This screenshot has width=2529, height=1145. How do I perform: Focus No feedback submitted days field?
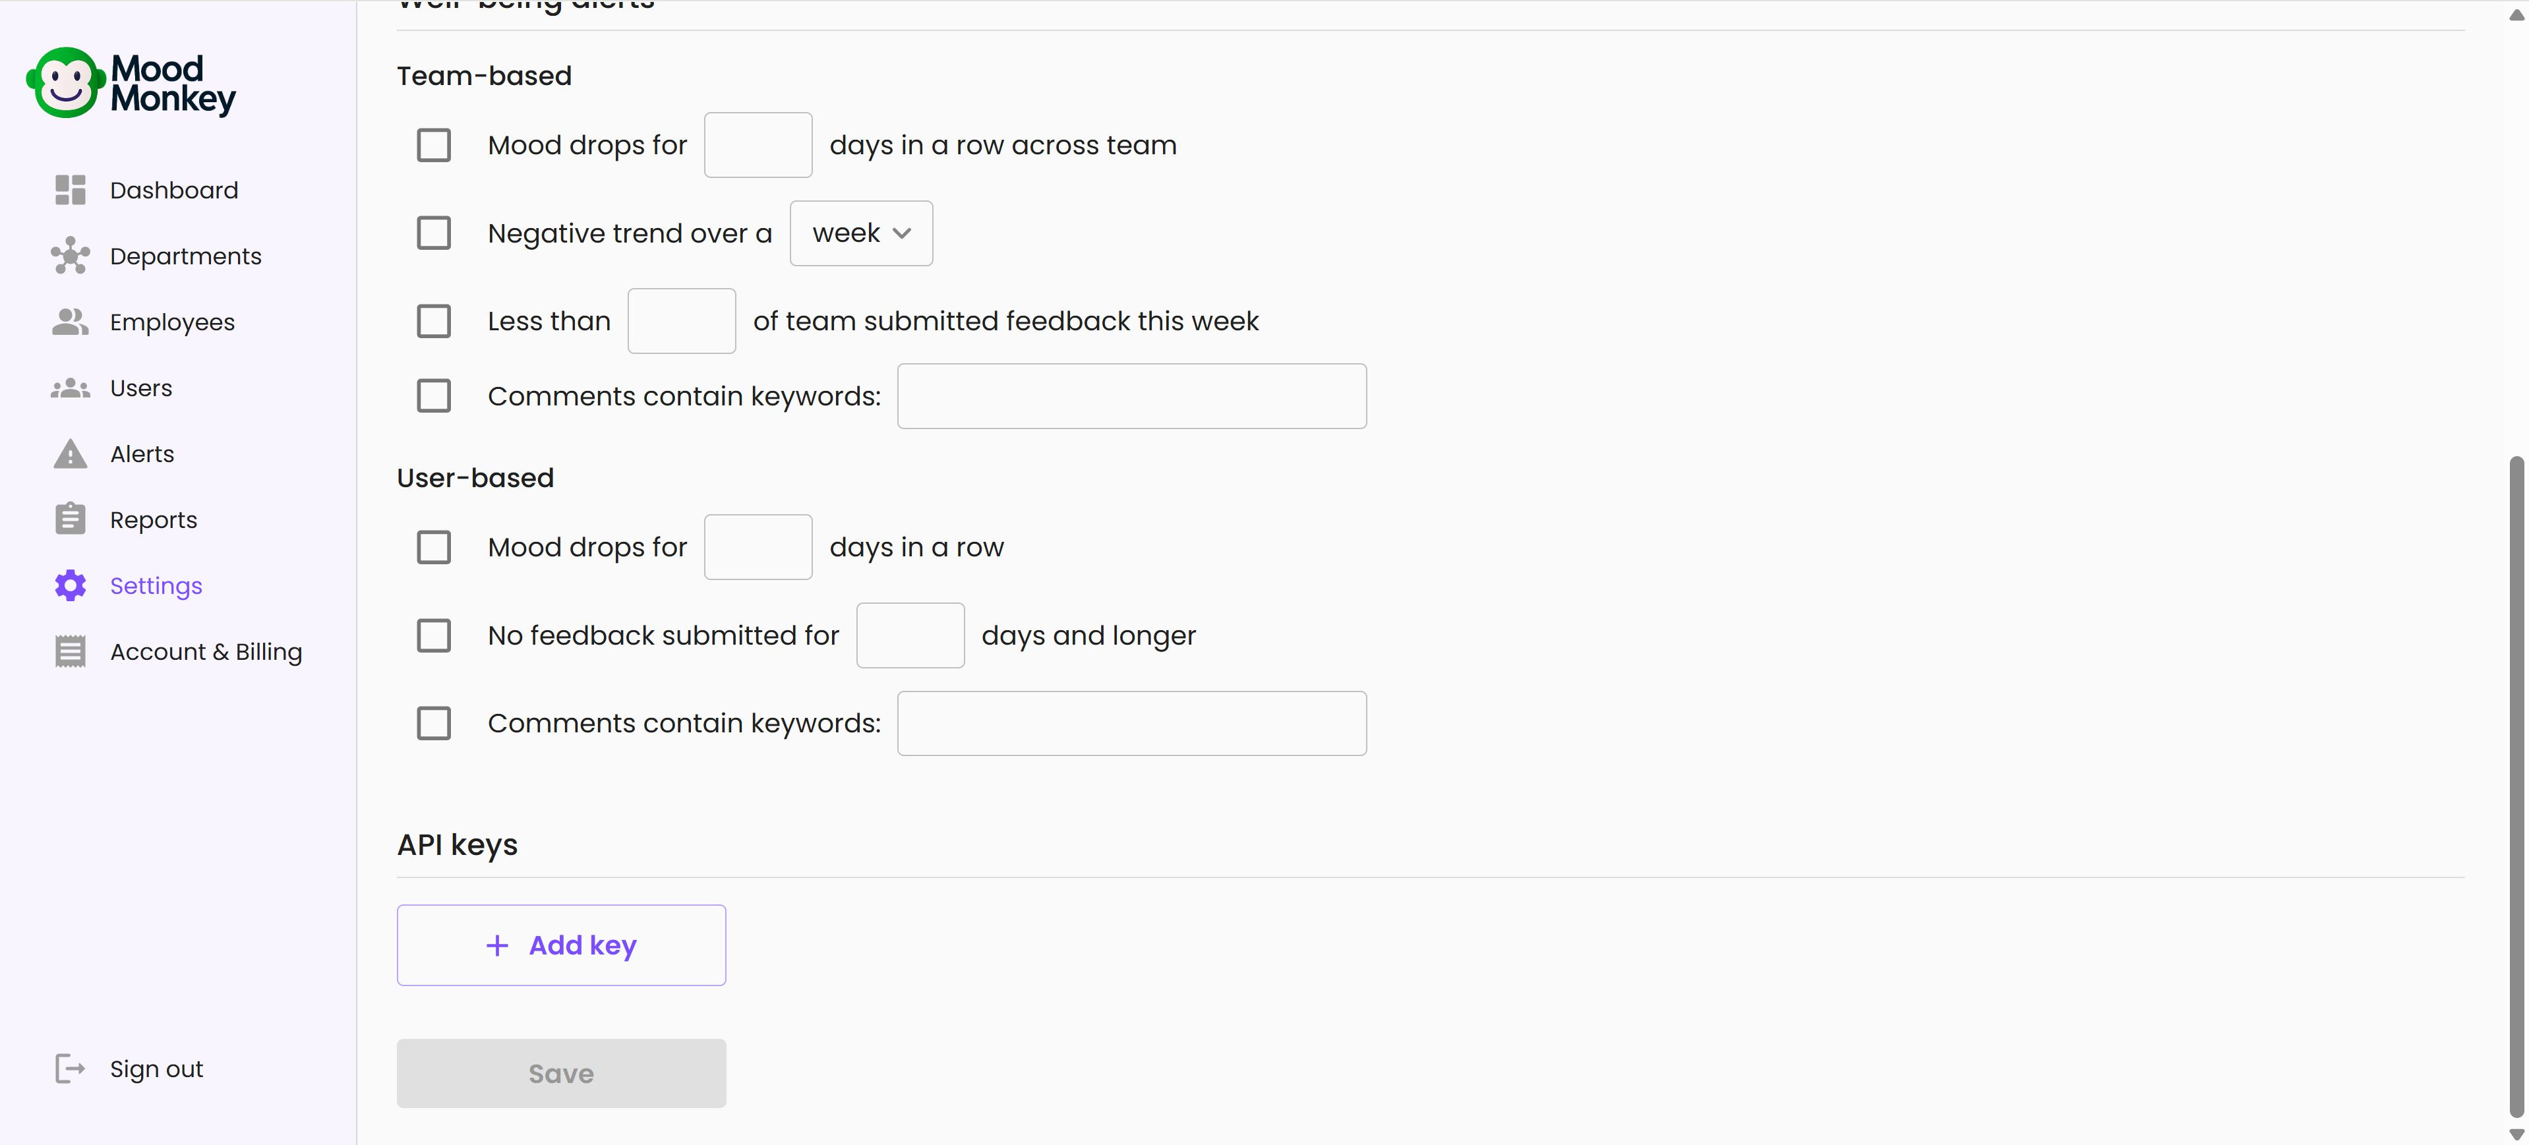(910, 635)
